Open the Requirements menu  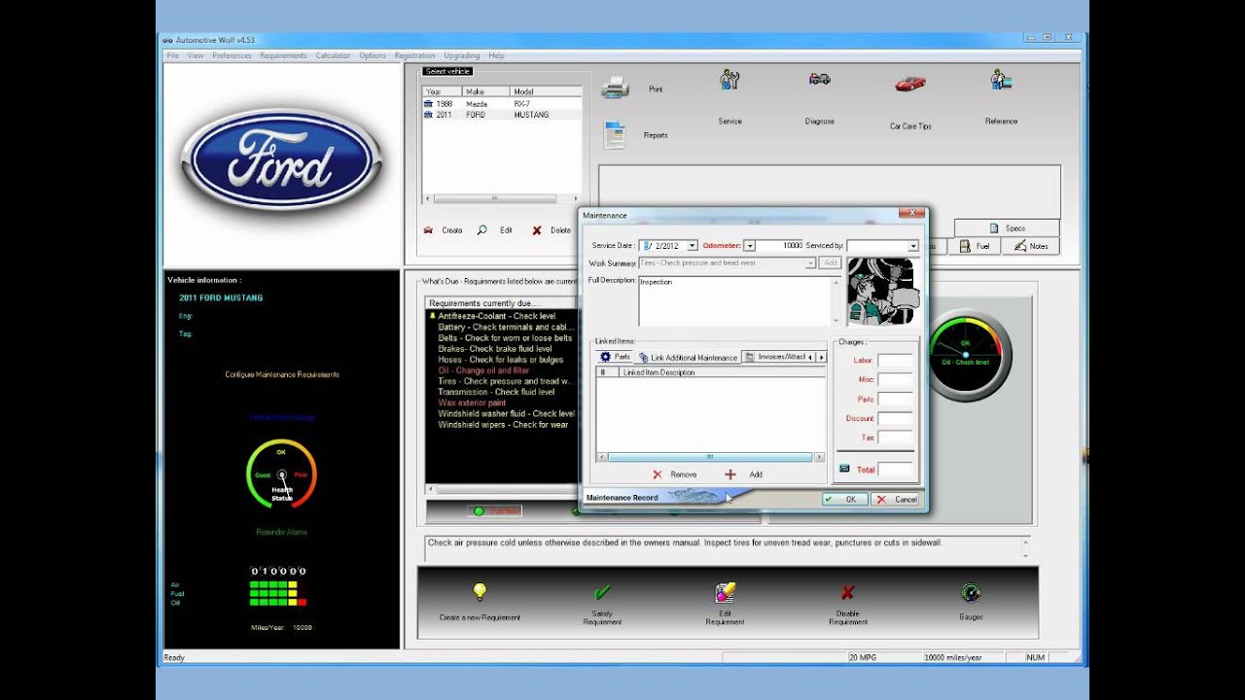283,55
